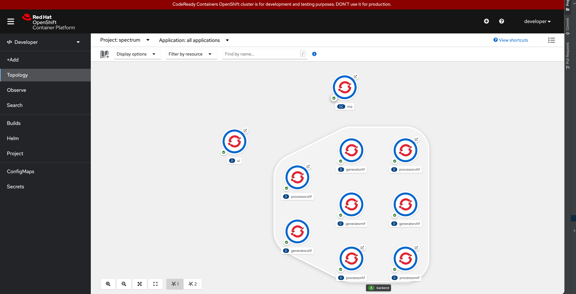576x294 pixels.
Task: Click the backend application group label
Action: coord(379,288)
